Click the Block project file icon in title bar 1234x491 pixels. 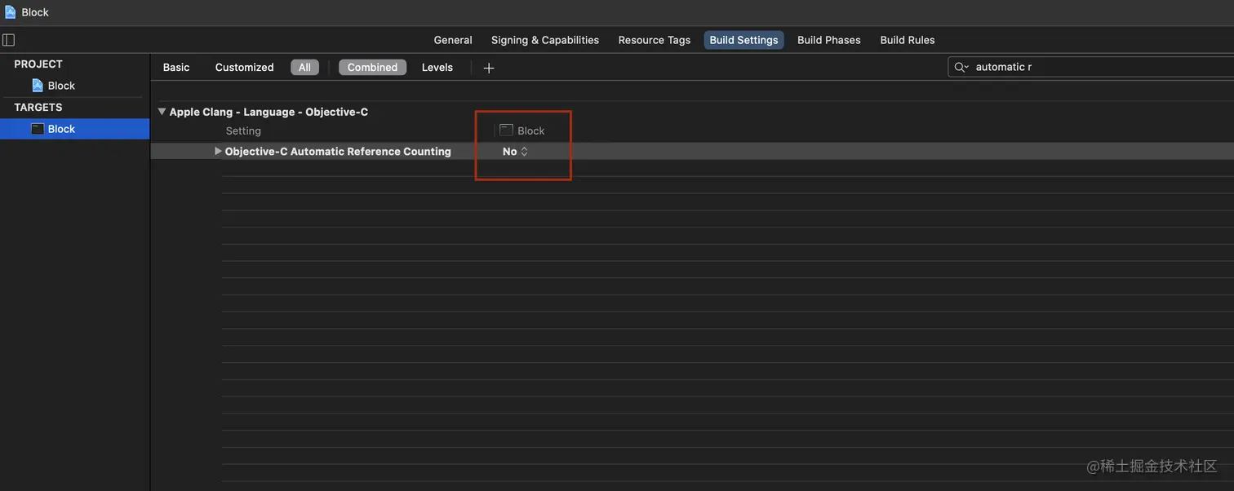click(x=10, y=12)
